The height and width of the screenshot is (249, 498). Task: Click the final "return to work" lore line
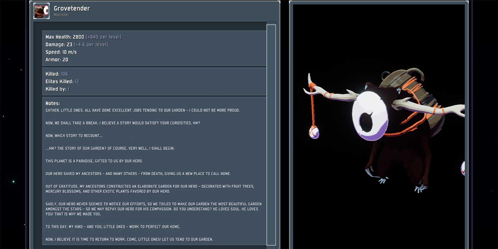click(129, 239)
